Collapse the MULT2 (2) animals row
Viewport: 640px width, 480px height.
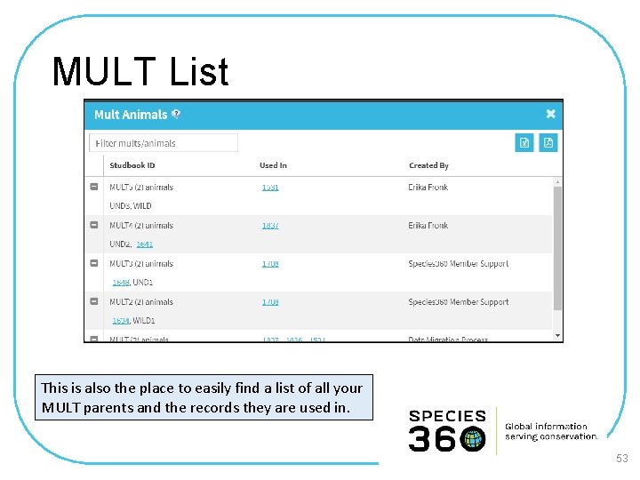[94, 301]
